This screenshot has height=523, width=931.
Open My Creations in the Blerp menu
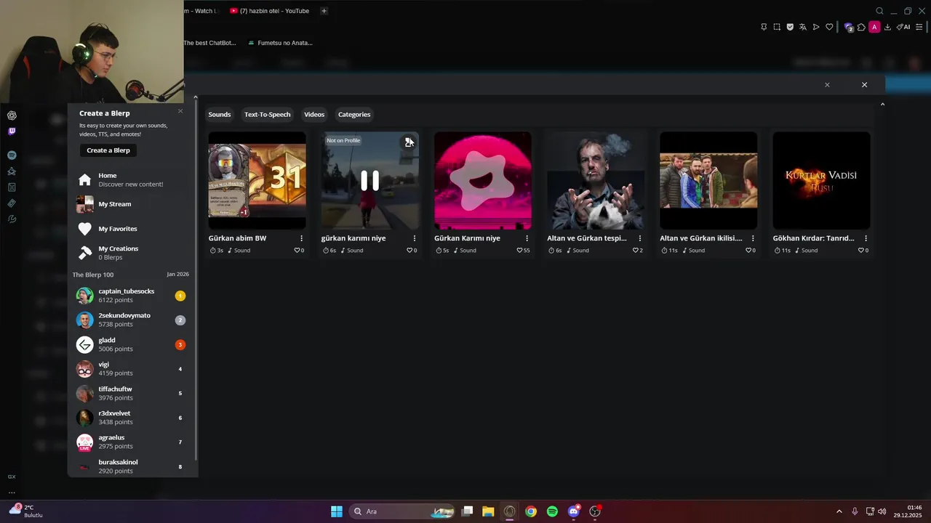coord(131,253)
